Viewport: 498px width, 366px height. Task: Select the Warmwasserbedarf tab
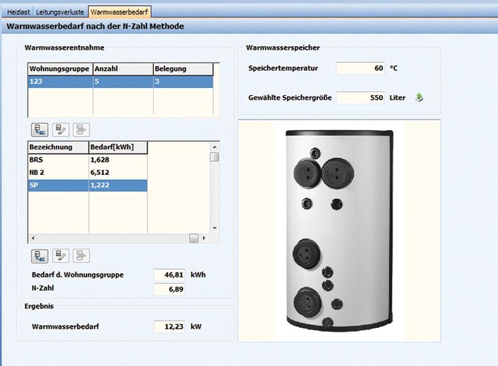click(119, 12)
